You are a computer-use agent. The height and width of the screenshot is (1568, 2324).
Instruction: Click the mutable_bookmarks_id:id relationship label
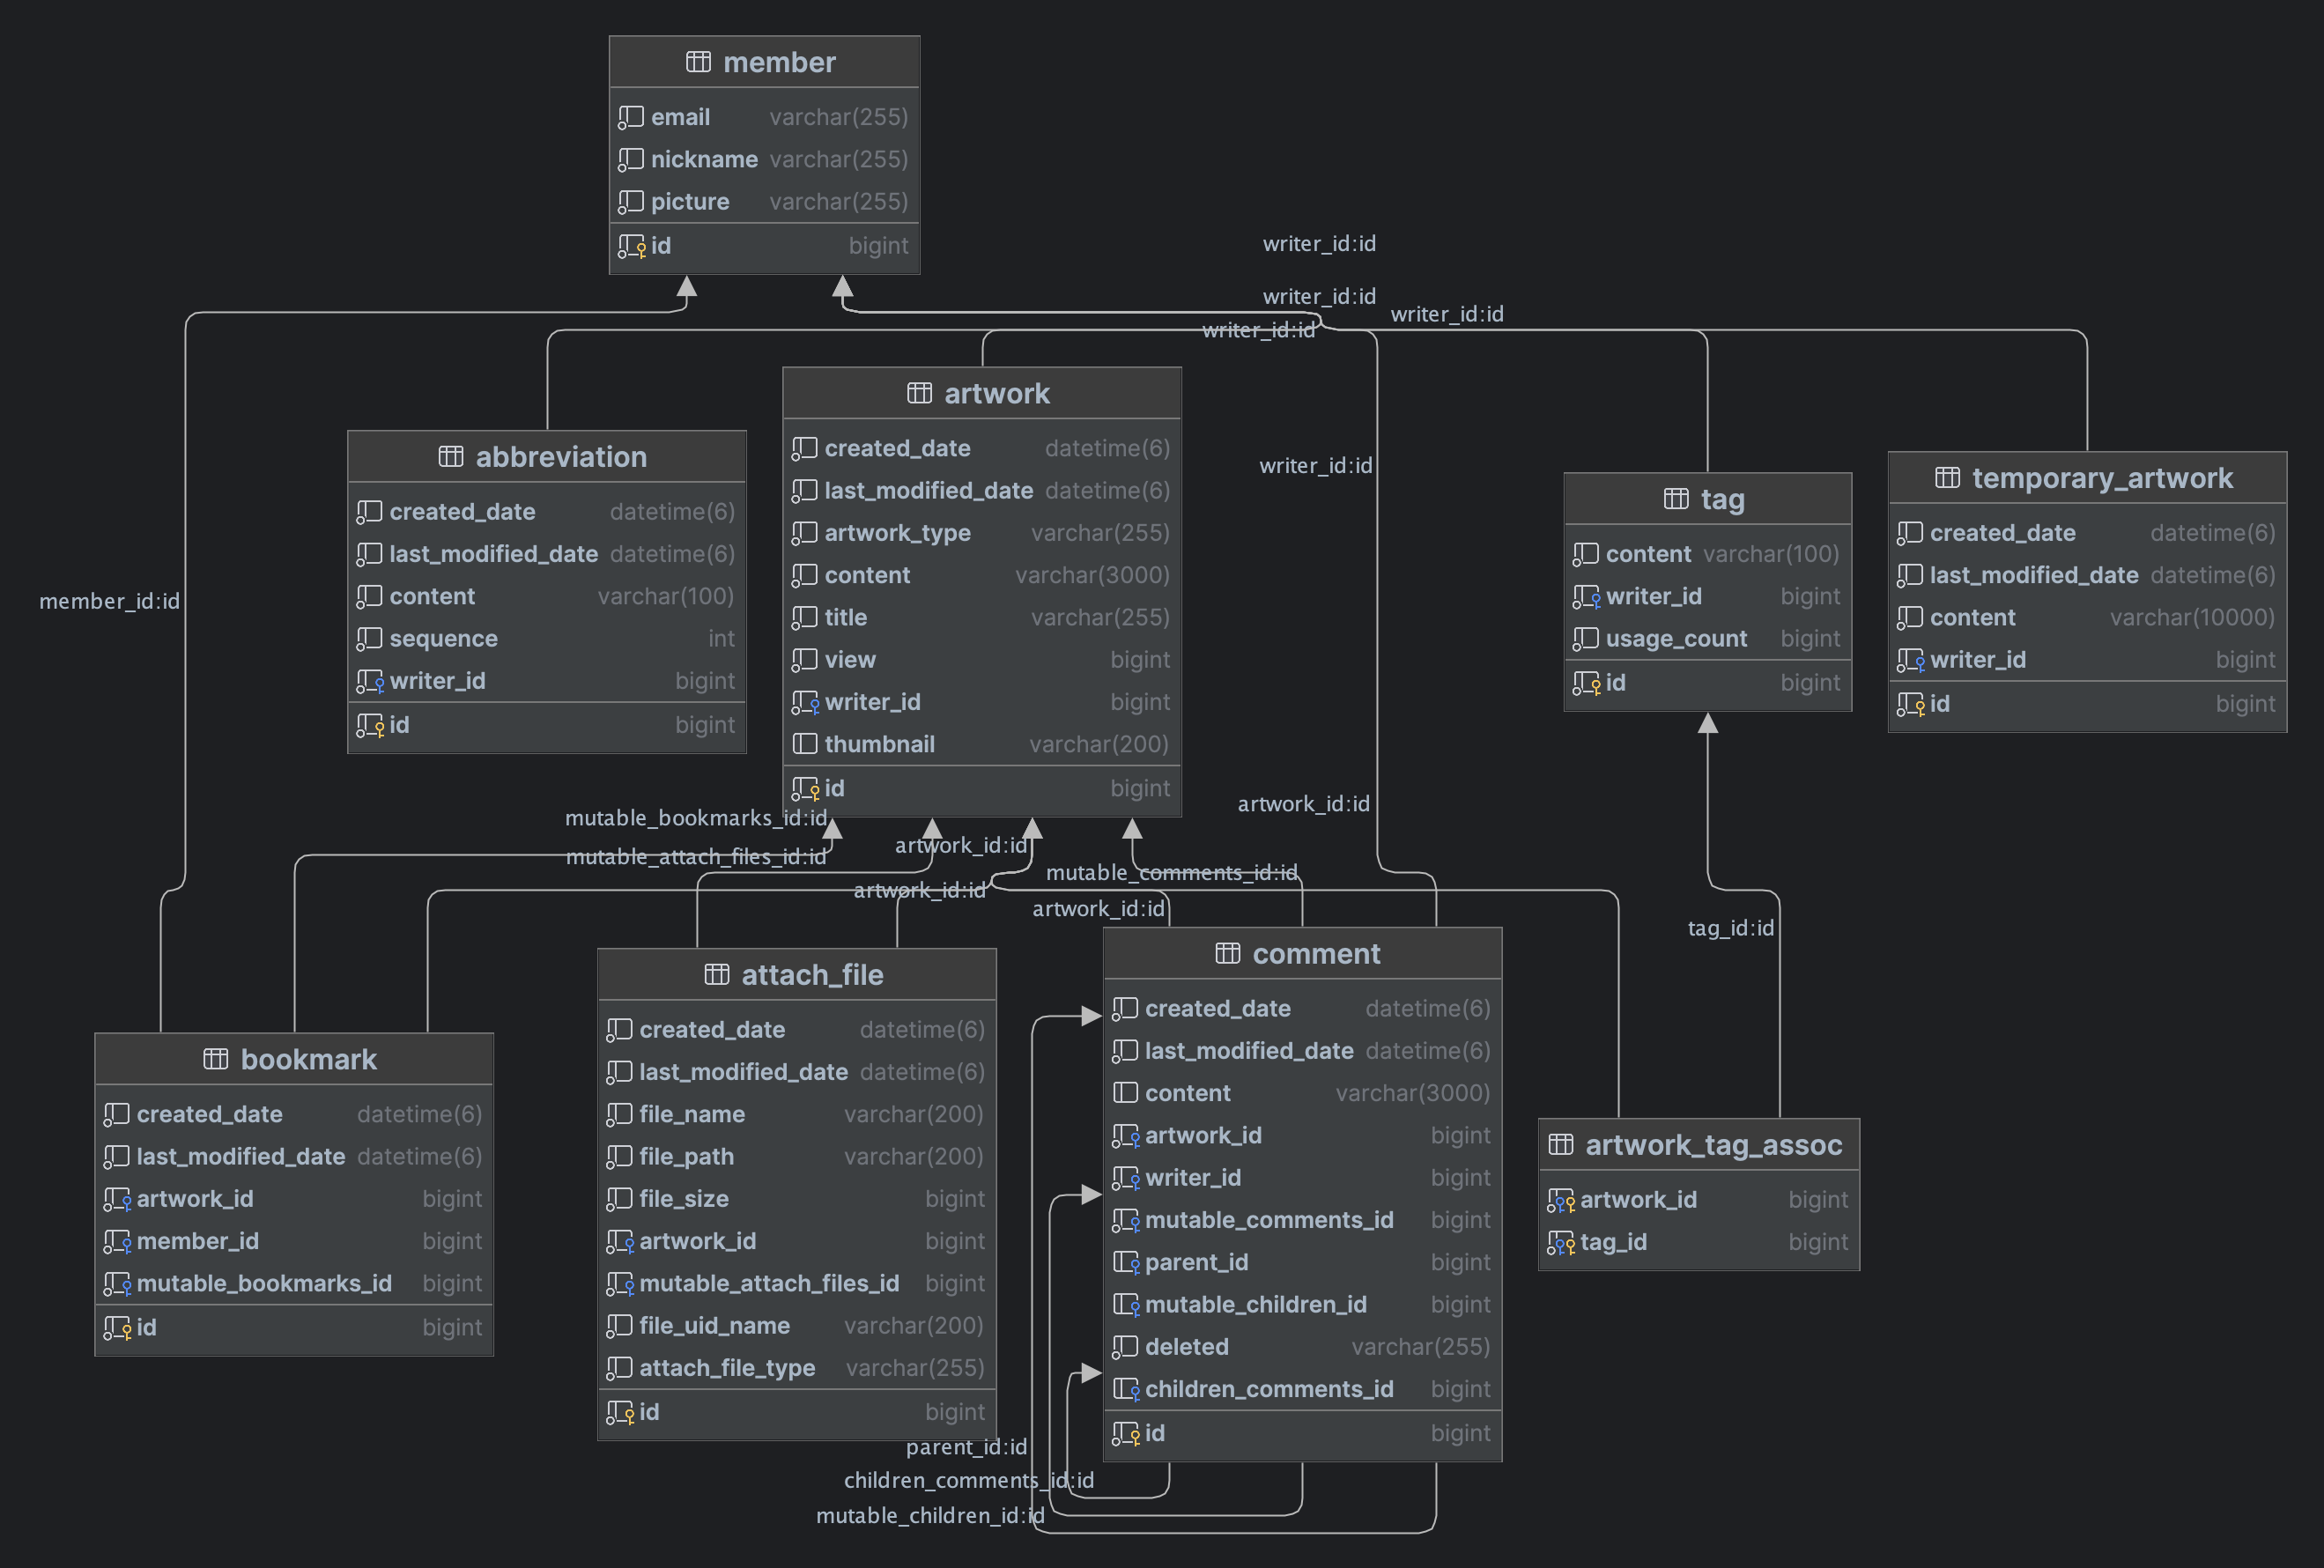696,818
